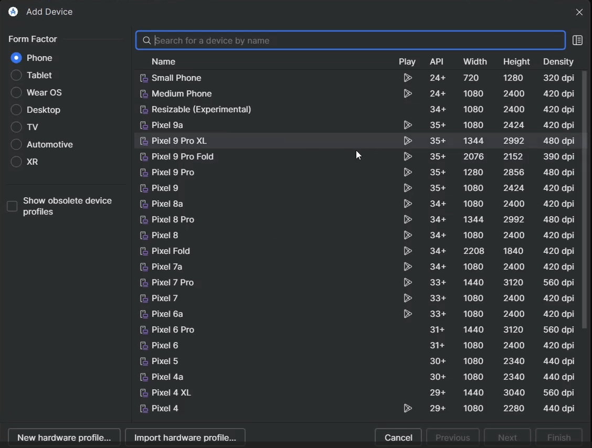Click the magnifier icon in search field
The width and height of the screenshot is (592, 448).
point(147,40)
